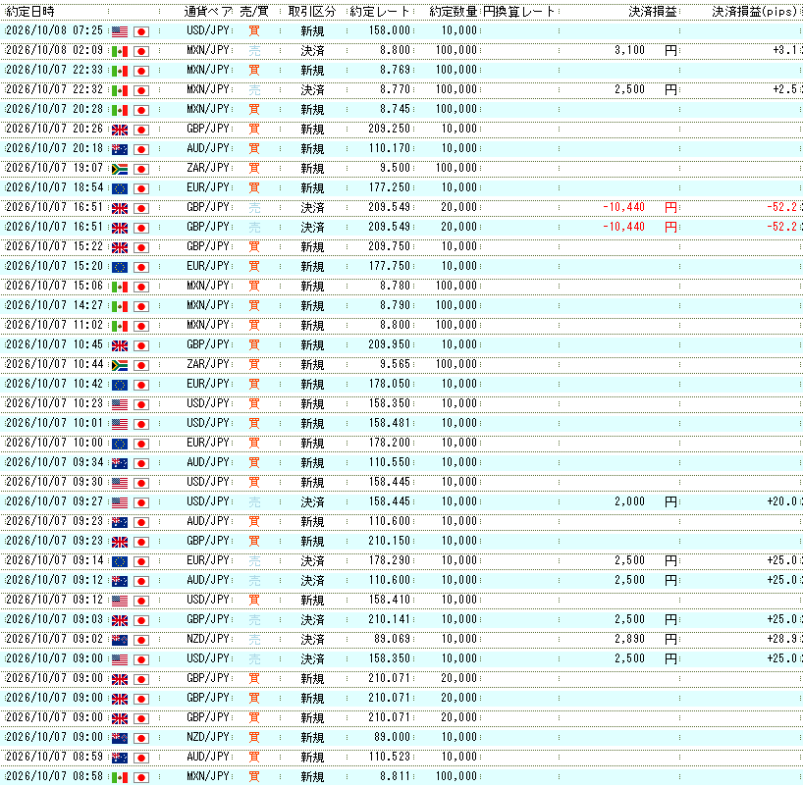Click the Australia flag in the 2026/10/07 20:18 row
The width and height of the screenshot is (803, 787).
click(x=120, y=149)
